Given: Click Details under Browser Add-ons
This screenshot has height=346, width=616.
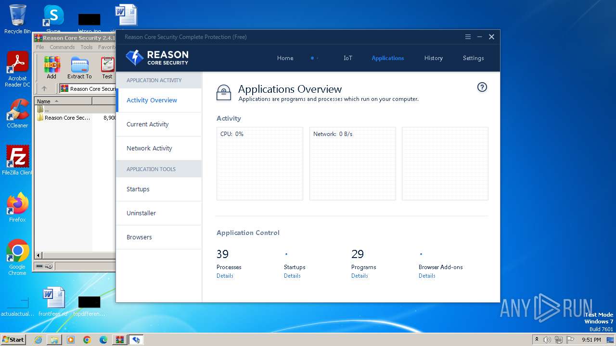Looking at the screenshot, I should point(427,276).
